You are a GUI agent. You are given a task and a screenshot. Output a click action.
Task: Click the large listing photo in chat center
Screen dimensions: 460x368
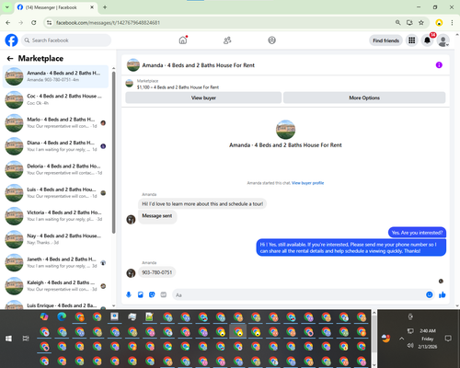click(x=285, y=130)
